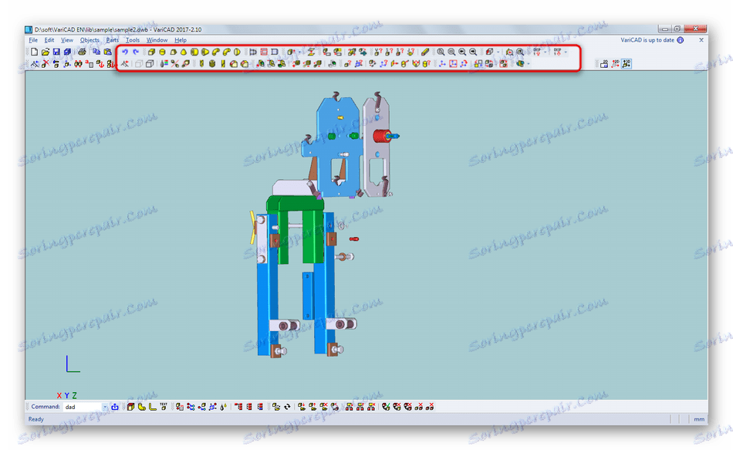Click the Print icon
This screenshot has width=733, height=450.
click(82, 52)
